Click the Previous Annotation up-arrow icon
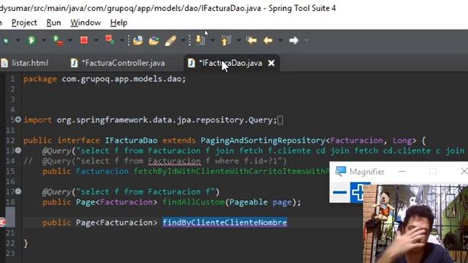 click(226, 40)
